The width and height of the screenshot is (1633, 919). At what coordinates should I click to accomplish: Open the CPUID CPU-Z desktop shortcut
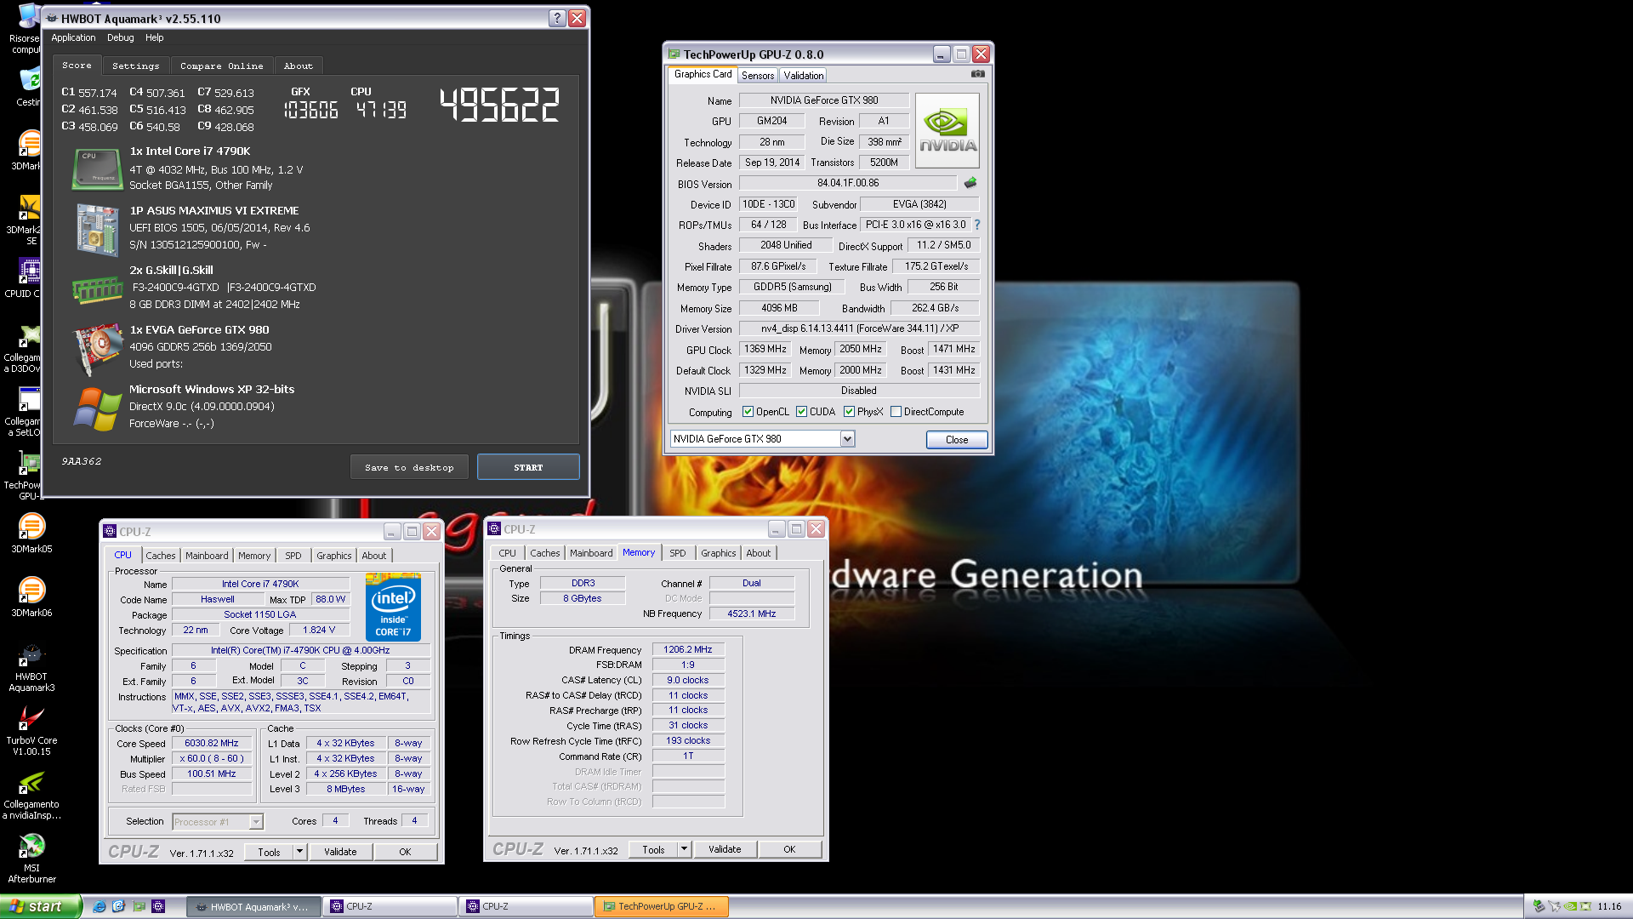point(27,278)
